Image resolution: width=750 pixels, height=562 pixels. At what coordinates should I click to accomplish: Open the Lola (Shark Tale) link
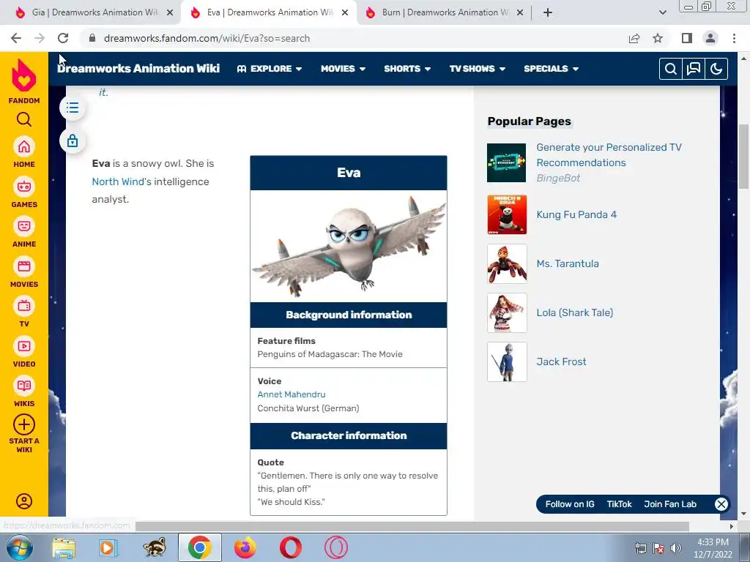(574, 312)
